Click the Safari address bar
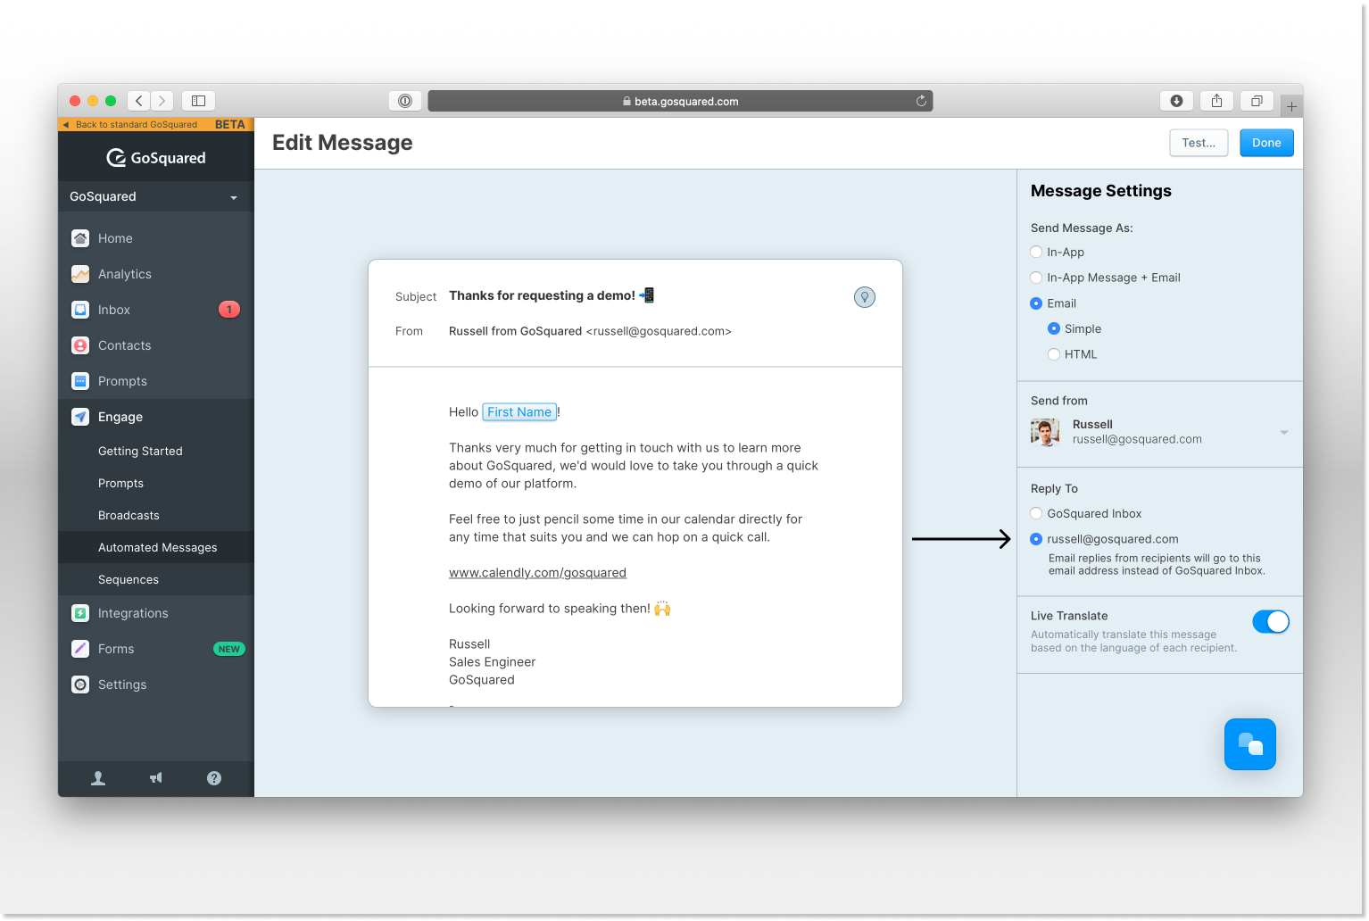The image size is (1369, 921). pyautogui.click(x=680, y=101)
